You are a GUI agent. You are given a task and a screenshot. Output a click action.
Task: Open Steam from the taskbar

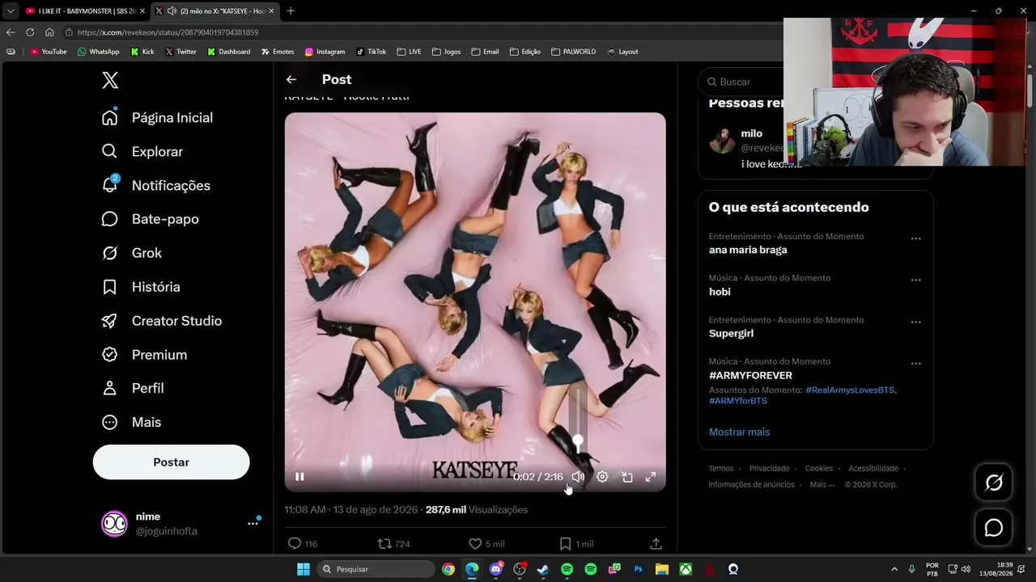[543, 569]
